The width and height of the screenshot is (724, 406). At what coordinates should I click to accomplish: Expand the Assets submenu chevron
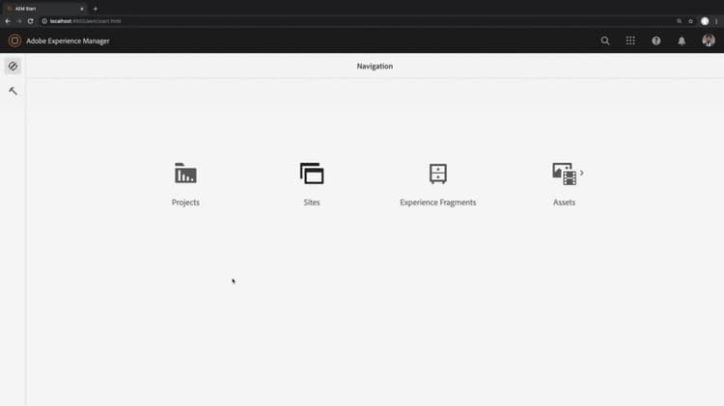tap(582, 173)
